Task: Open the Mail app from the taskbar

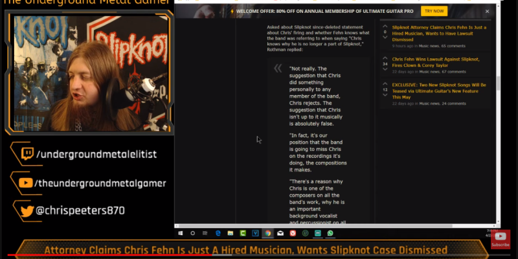Action: click(280, 233)
